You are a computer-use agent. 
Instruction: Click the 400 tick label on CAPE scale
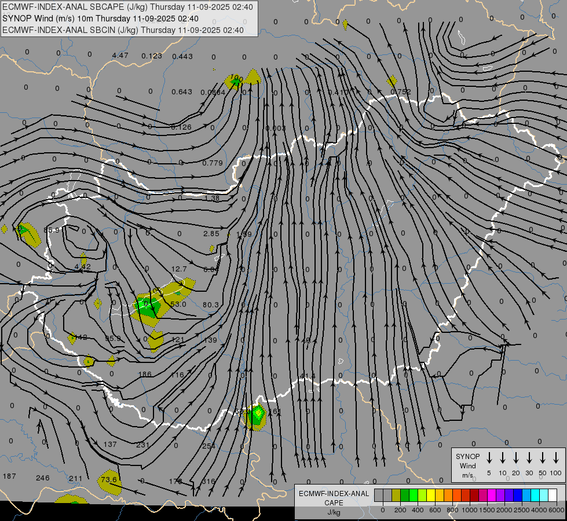coord(418,510)
